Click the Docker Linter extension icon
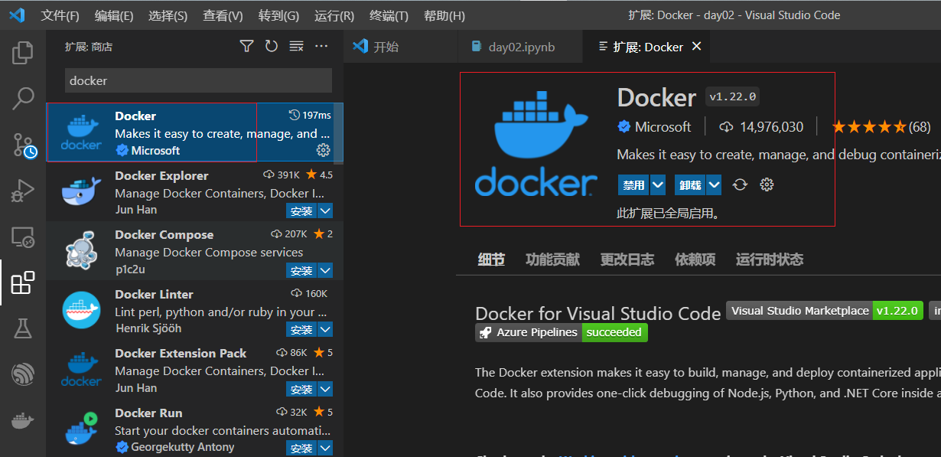 [81, 310]
